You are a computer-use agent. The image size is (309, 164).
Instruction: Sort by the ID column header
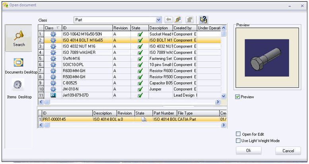(87, 28)
